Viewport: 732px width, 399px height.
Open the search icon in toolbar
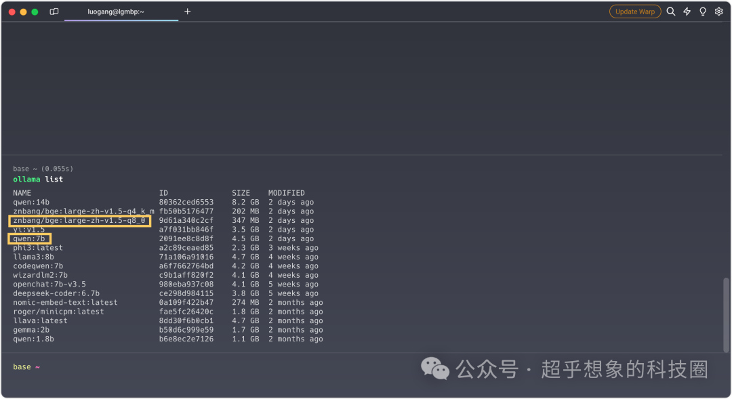[x=671, y=12]
